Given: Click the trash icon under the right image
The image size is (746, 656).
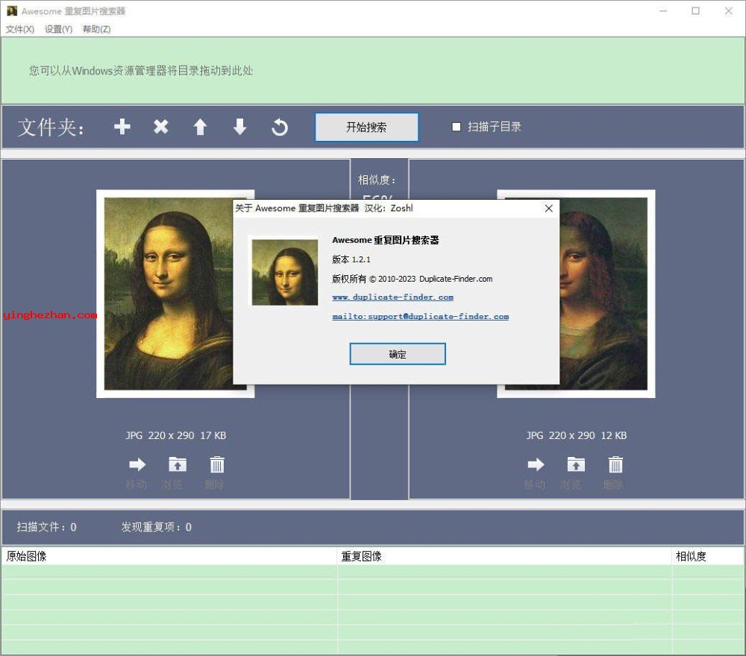Looking at the screenshot, I should pos(615,464).
